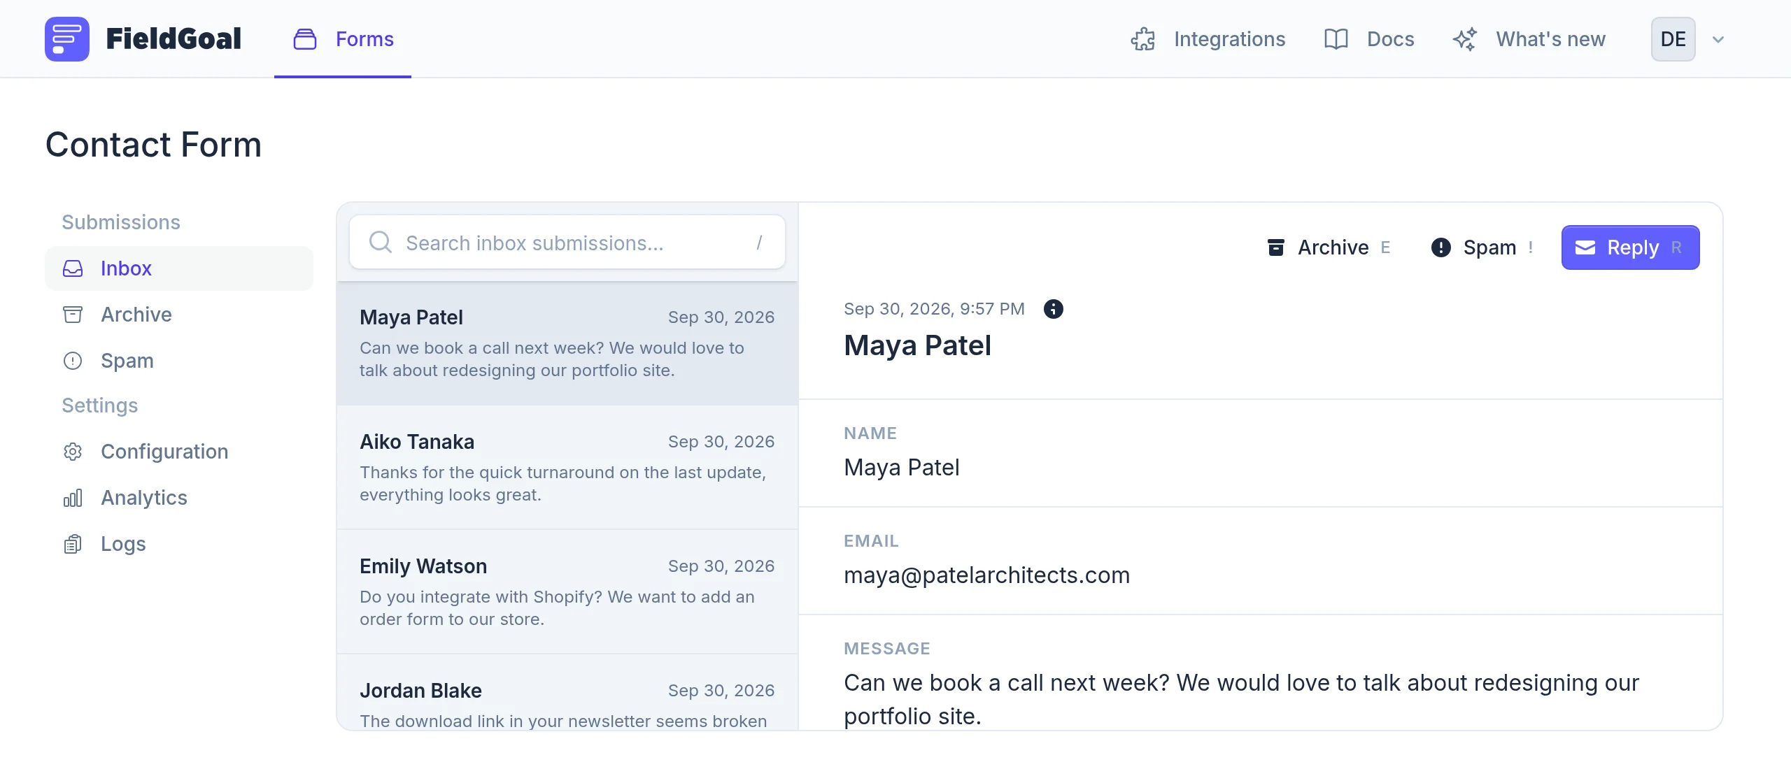1791x769 pixels.
Task: Open the Logs page
Action: (x=179, y=544)
